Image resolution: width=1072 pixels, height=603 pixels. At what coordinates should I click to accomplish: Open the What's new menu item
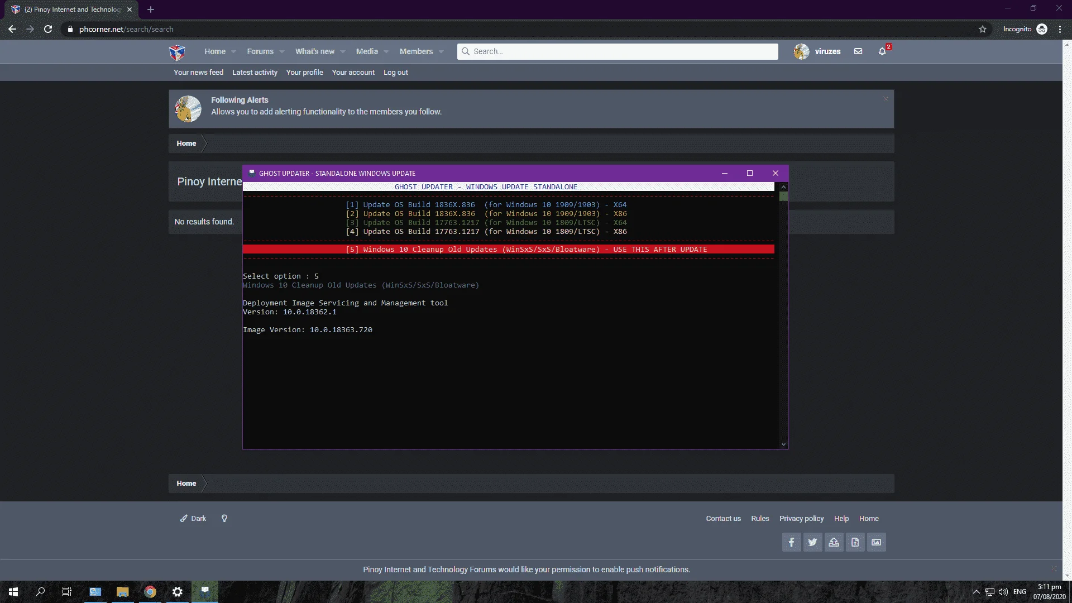[x=315, y=51]
